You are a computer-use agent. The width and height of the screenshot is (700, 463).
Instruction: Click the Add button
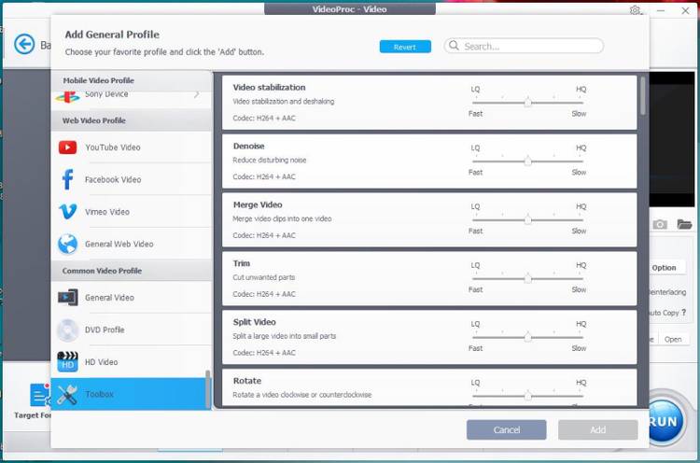tap(597, 429)
